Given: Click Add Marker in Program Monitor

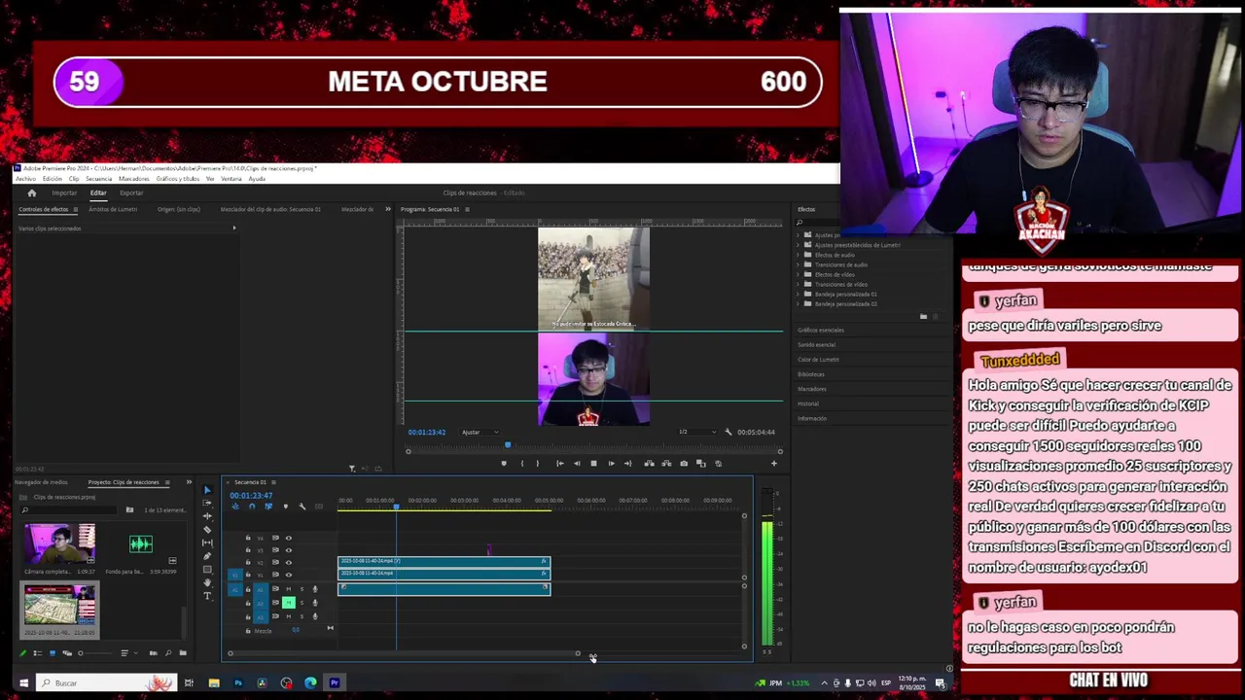Looking at the screenshot, I should tap(504, 464).
